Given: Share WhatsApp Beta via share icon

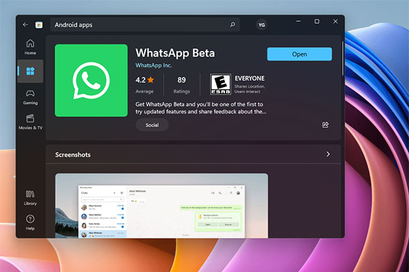Looking at the screenshot, I should (x=325, y=124).
